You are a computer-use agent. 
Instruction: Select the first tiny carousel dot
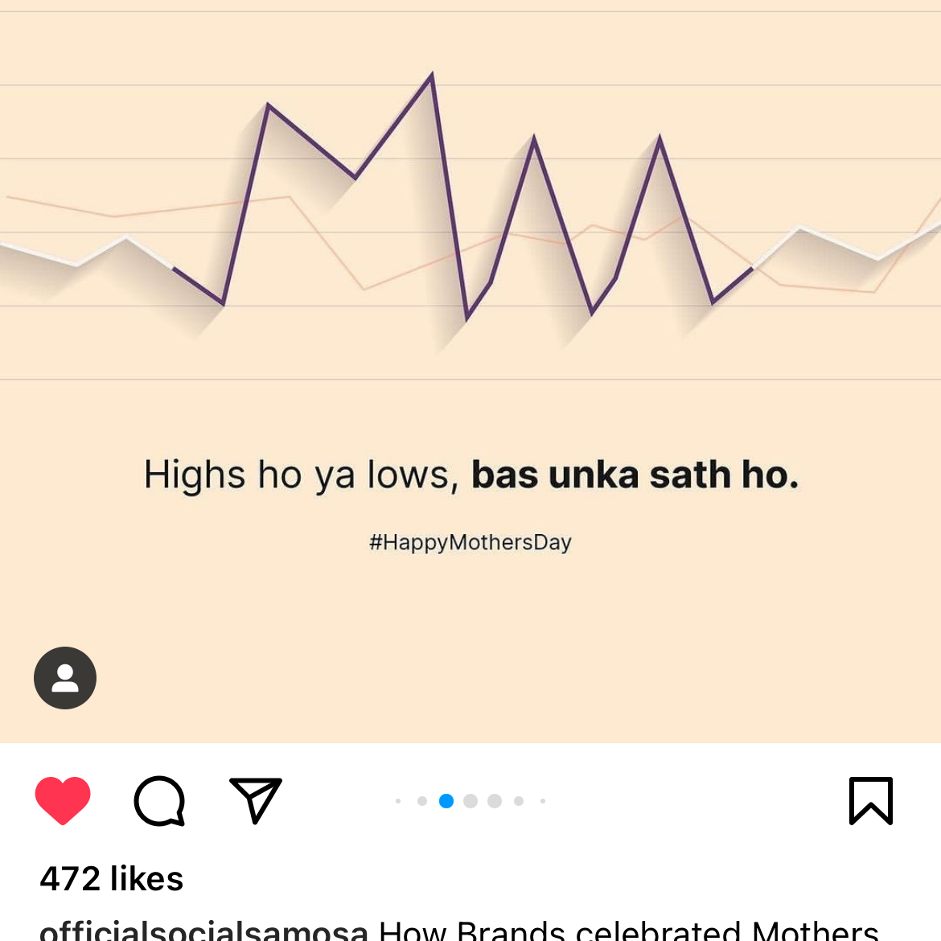398,801
